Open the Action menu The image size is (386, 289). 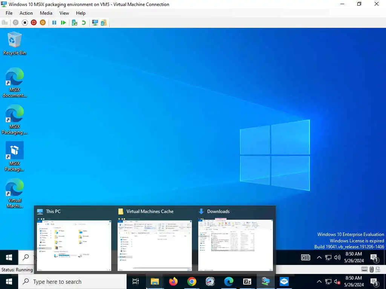pos(26,13)
